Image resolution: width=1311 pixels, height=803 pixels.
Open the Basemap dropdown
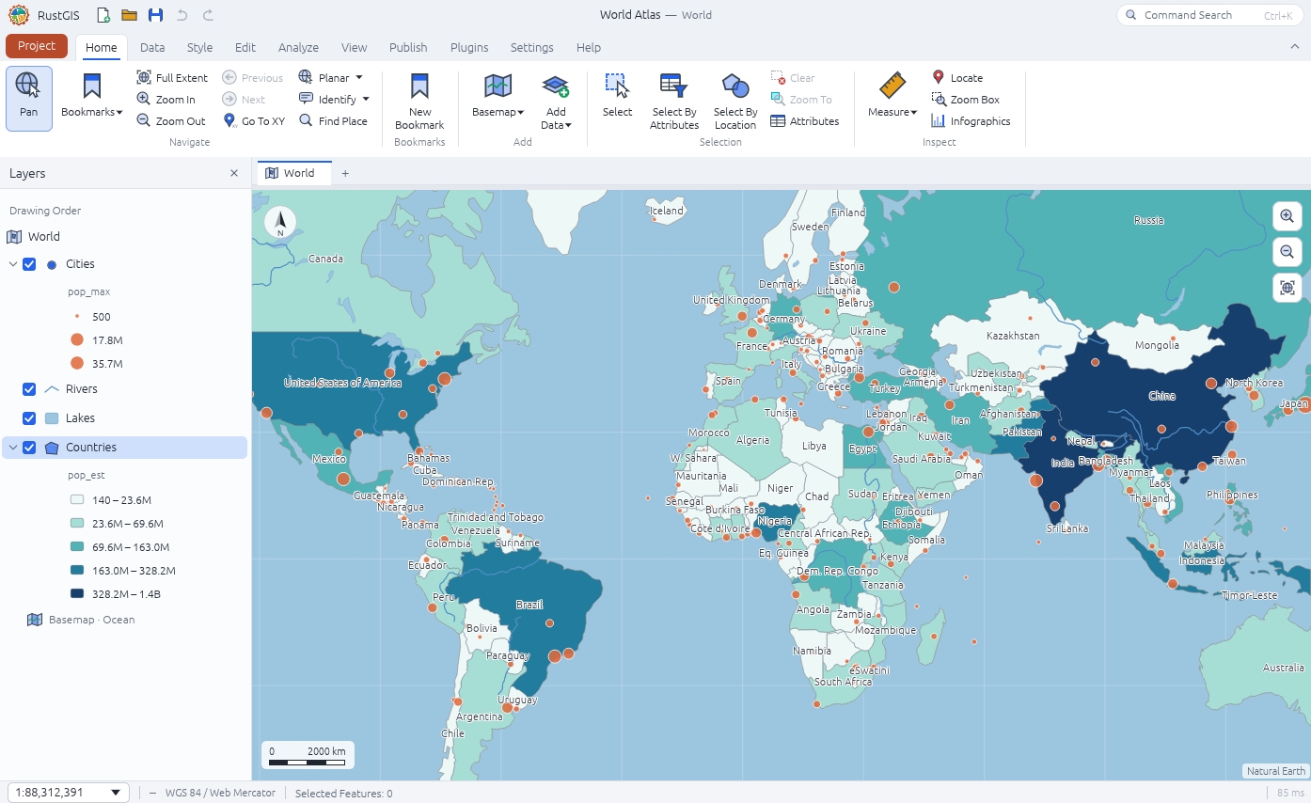tap(498, 96)
